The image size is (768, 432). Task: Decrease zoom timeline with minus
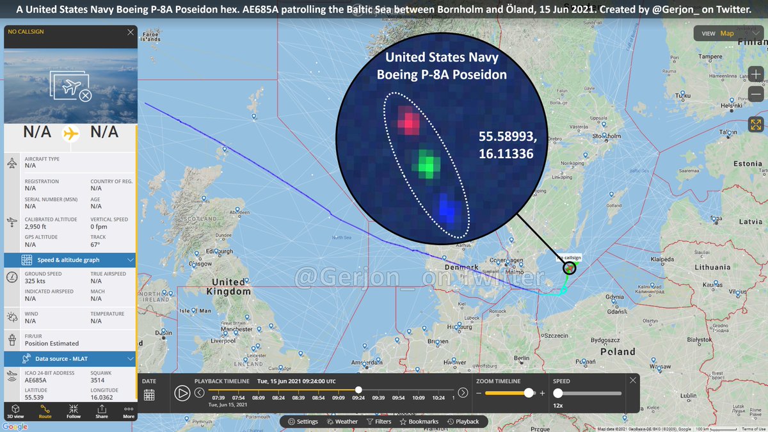point(479,393)
